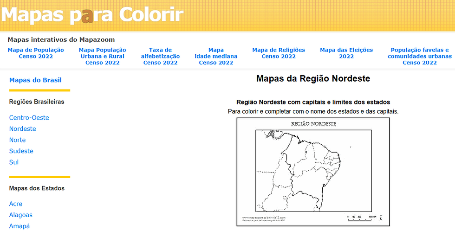Click the Mapas dos Estados sidebar heading
This screenshot has height=231, width=455.
coord(37,188)
